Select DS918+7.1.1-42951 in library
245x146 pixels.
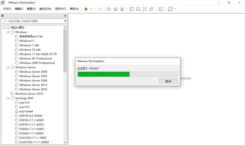pyautogui.click(x=32, y=125)
